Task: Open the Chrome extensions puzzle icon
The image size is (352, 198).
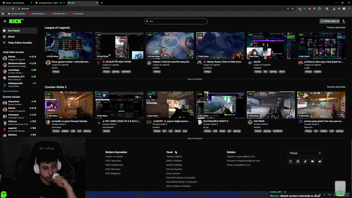Action: click(320, 9)
